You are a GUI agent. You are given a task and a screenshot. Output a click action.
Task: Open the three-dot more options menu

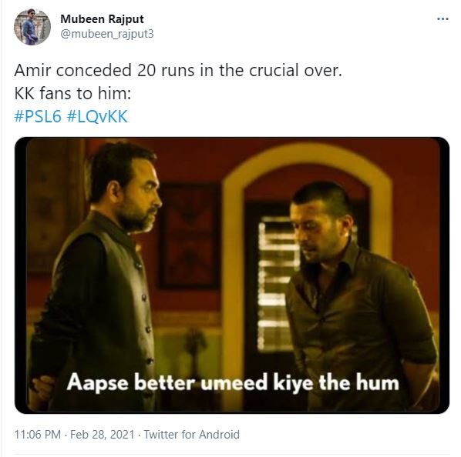coord(442,19)
